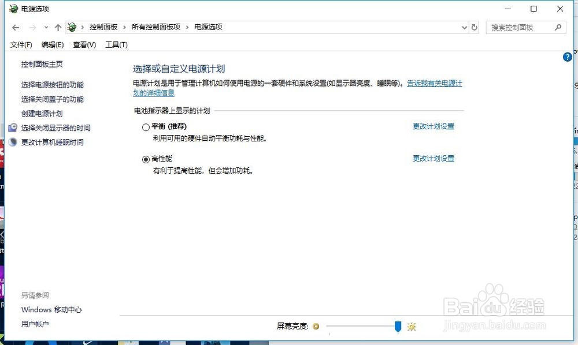Screen dimensions: 578x345
Task: Expand the breadcrumb chevron after 控制面板
Action: 125,27
